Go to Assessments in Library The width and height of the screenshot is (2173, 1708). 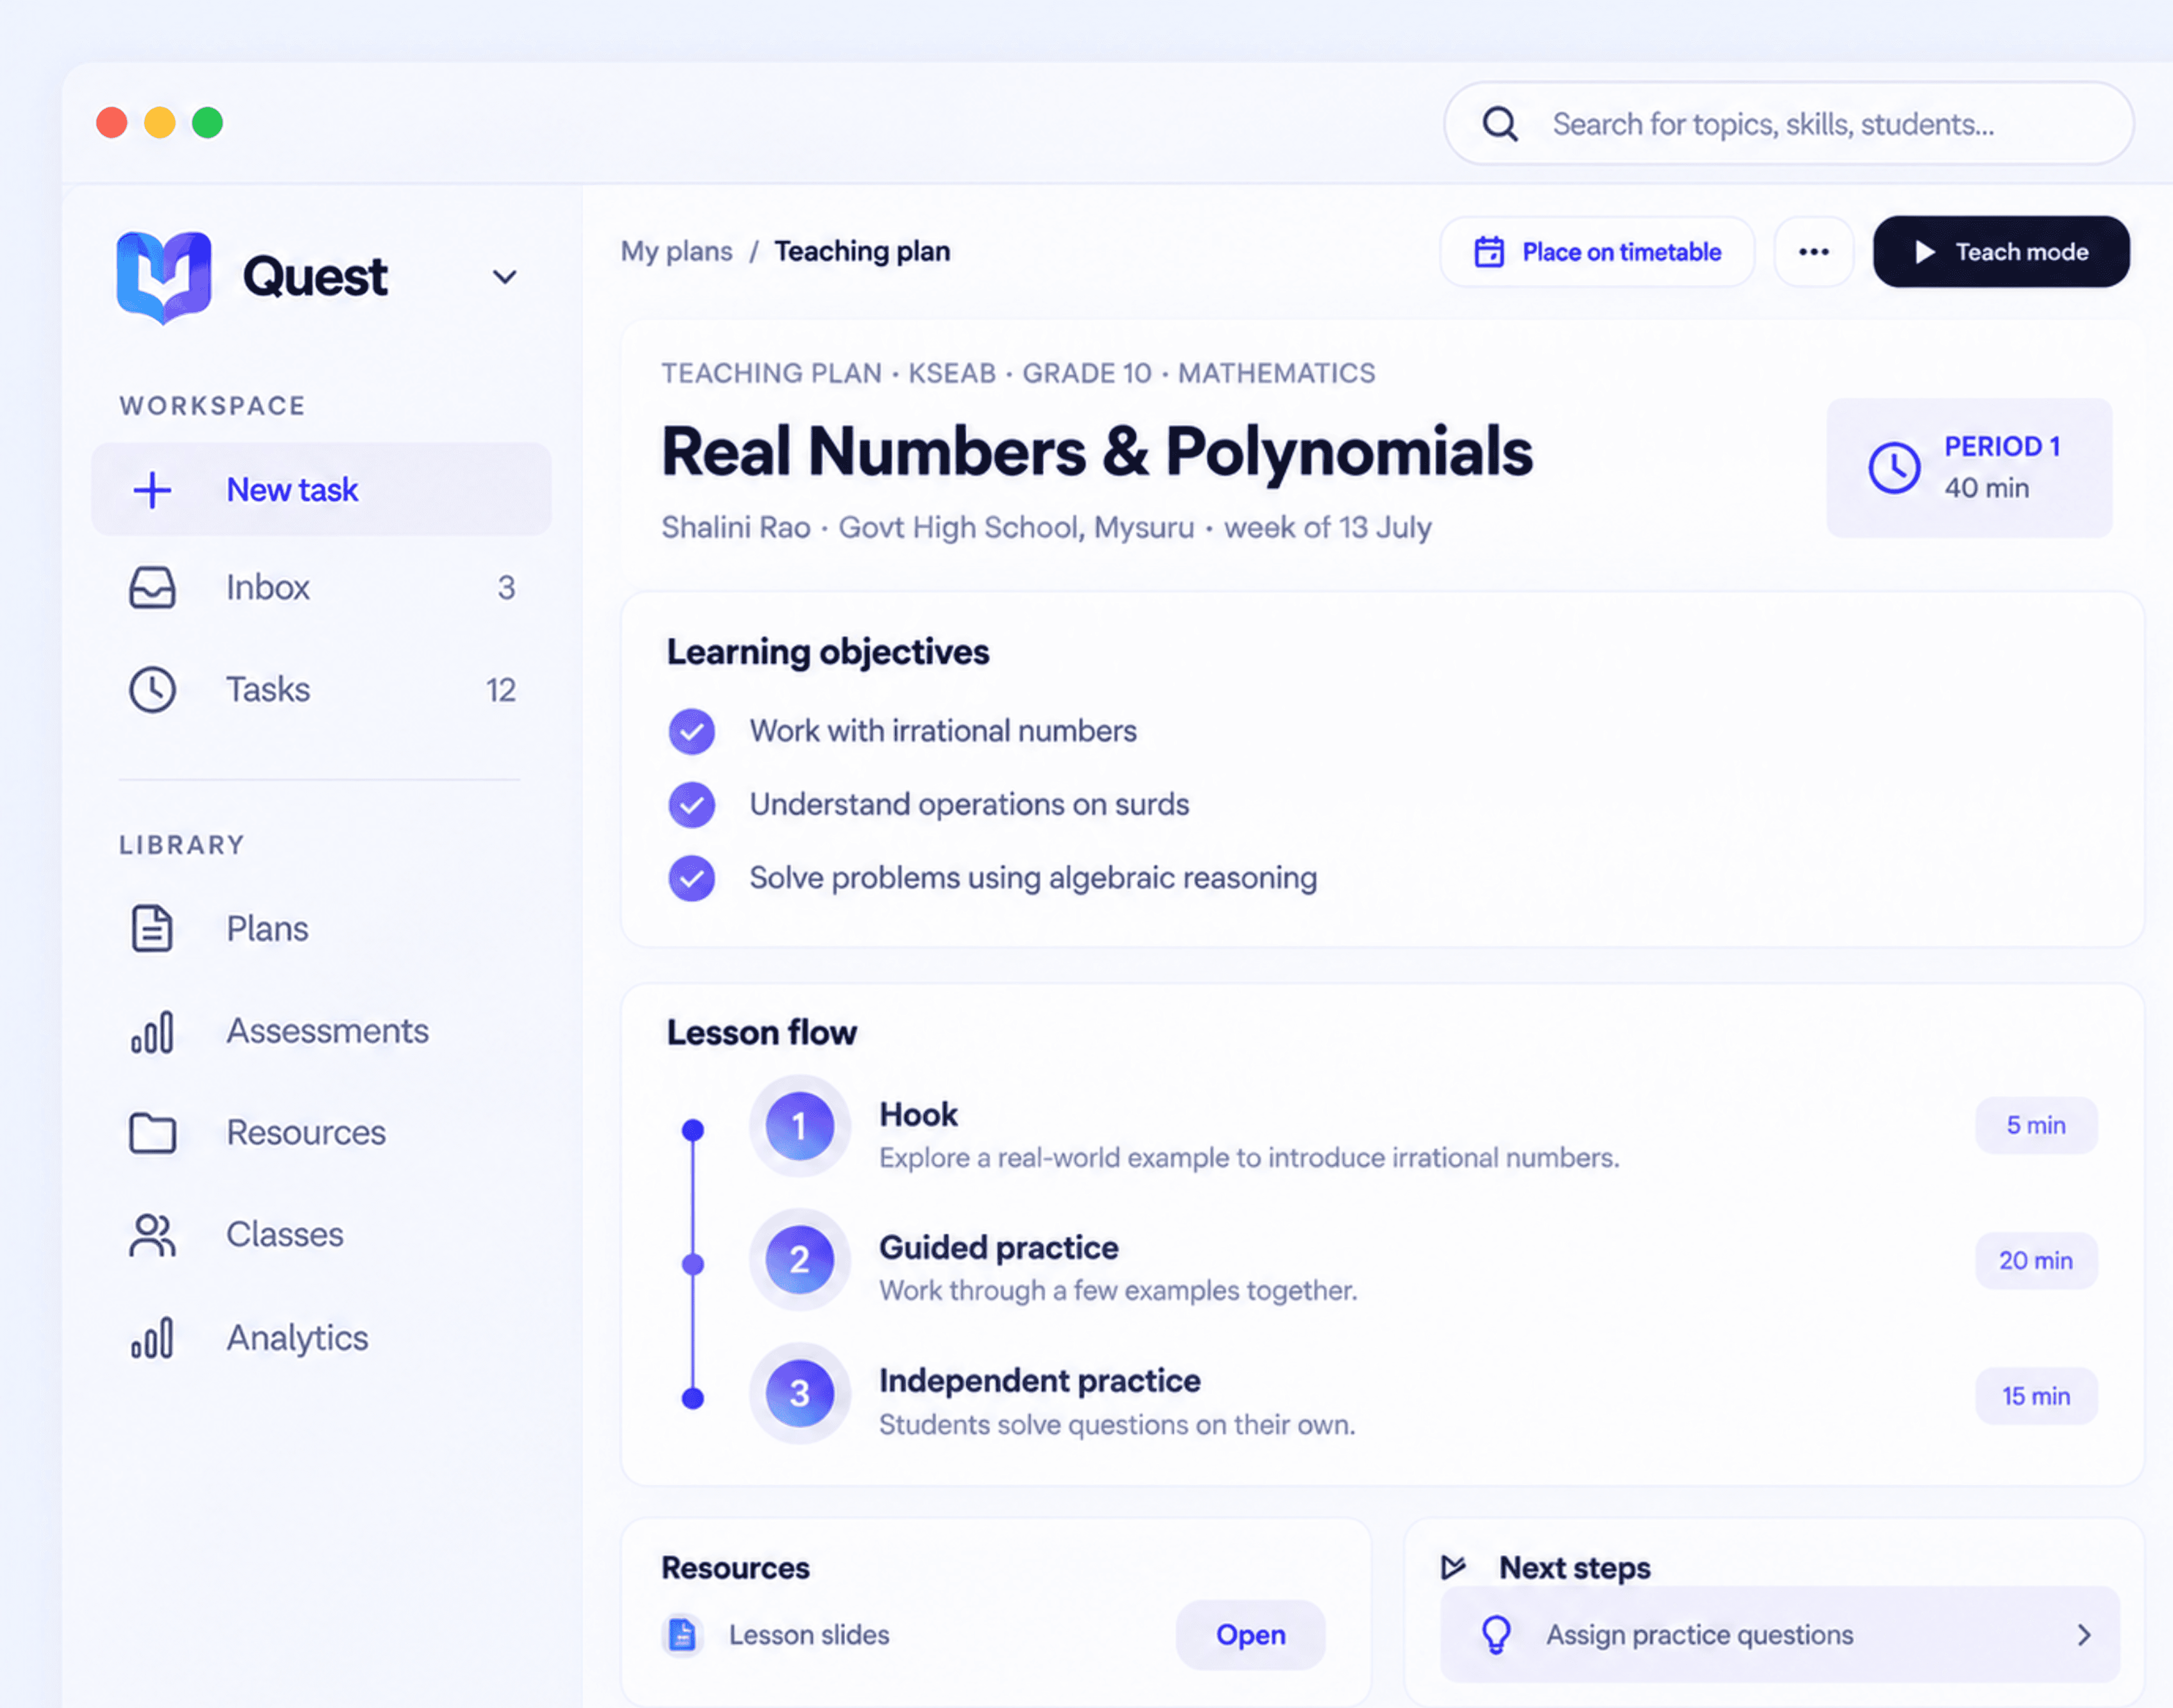click(x=321, y=1032)
